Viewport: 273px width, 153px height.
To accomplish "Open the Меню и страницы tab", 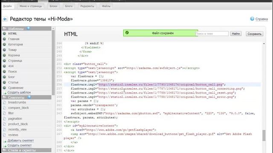I will 31,6.
